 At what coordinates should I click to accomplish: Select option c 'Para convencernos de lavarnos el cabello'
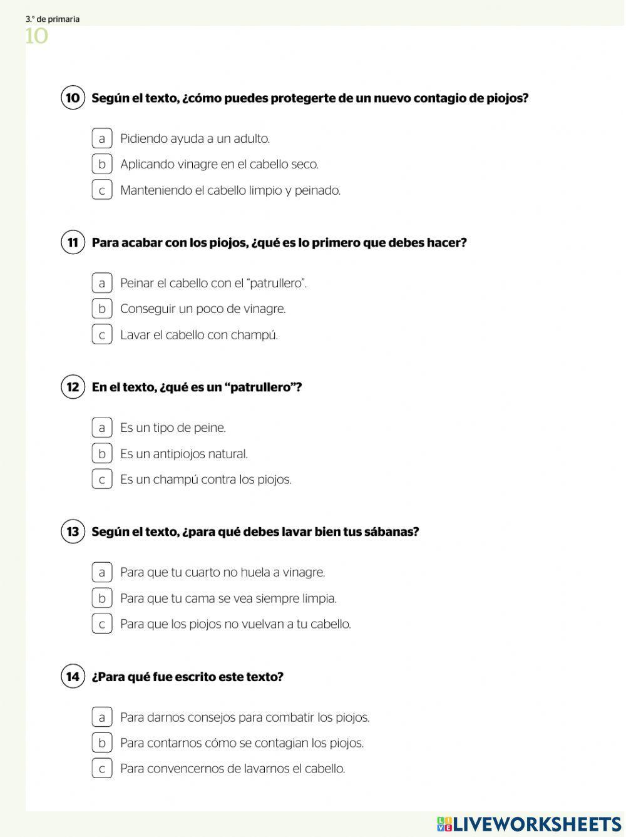101,768
